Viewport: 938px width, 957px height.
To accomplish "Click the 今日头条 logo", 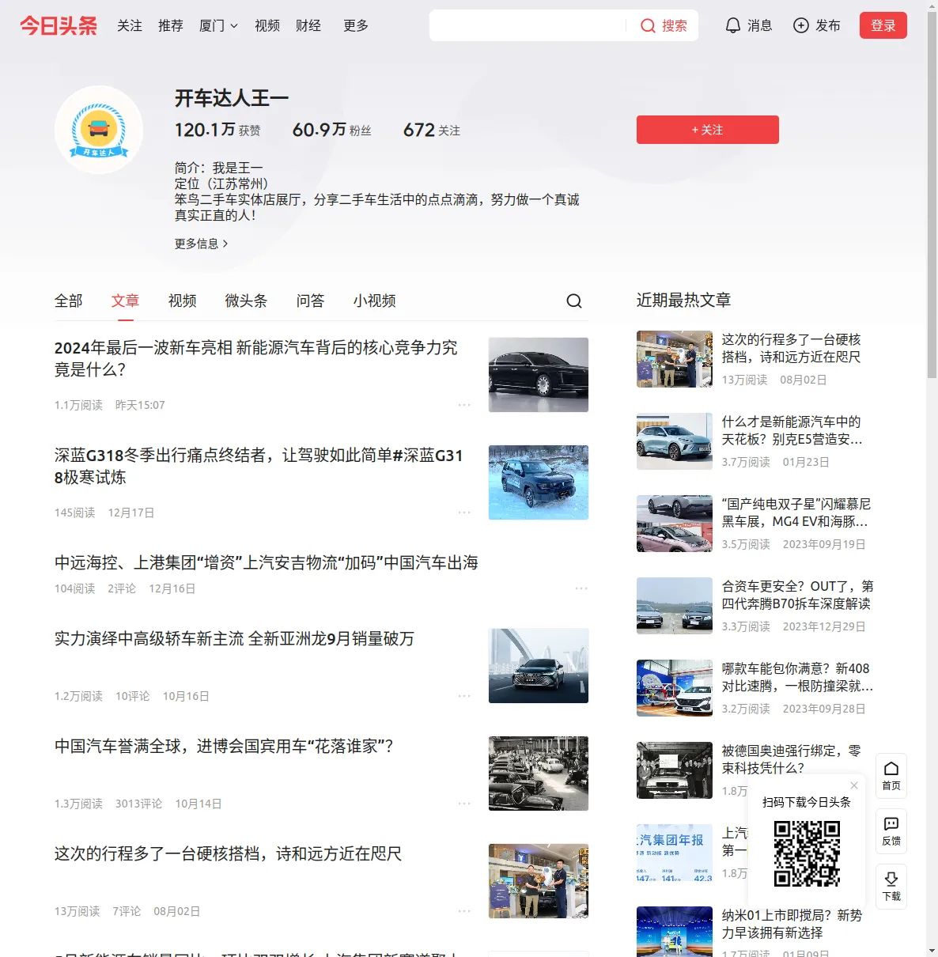I will [59, 25].
